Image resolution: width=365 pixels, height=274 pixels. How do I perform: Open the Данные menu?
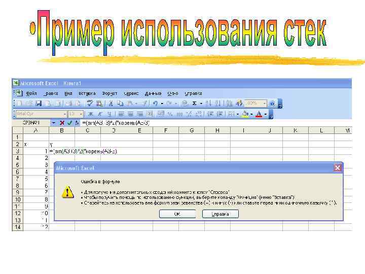click(153, 93)
